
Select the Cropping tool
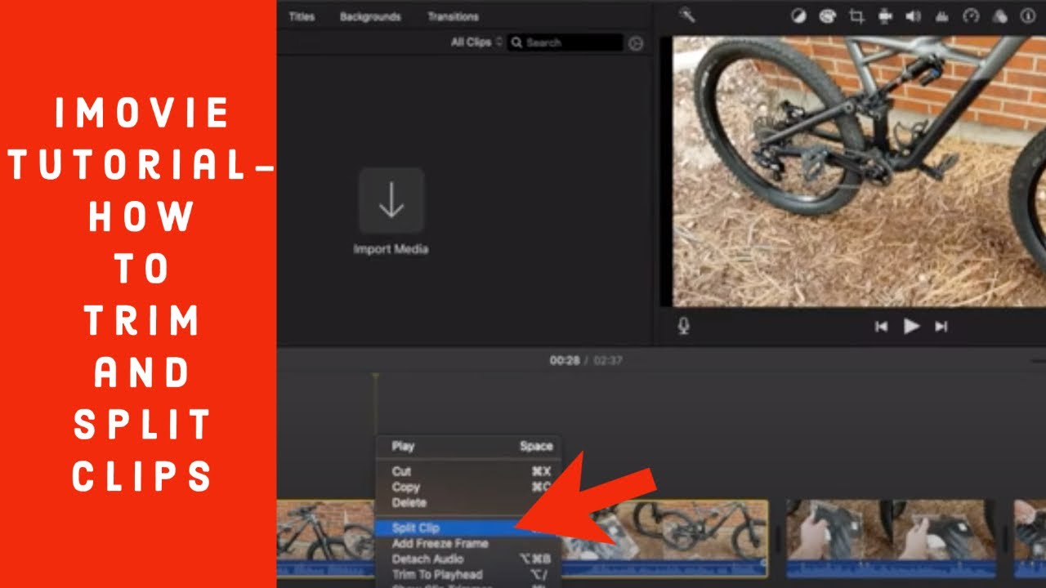pyautogui.click(x=857, y=16)
